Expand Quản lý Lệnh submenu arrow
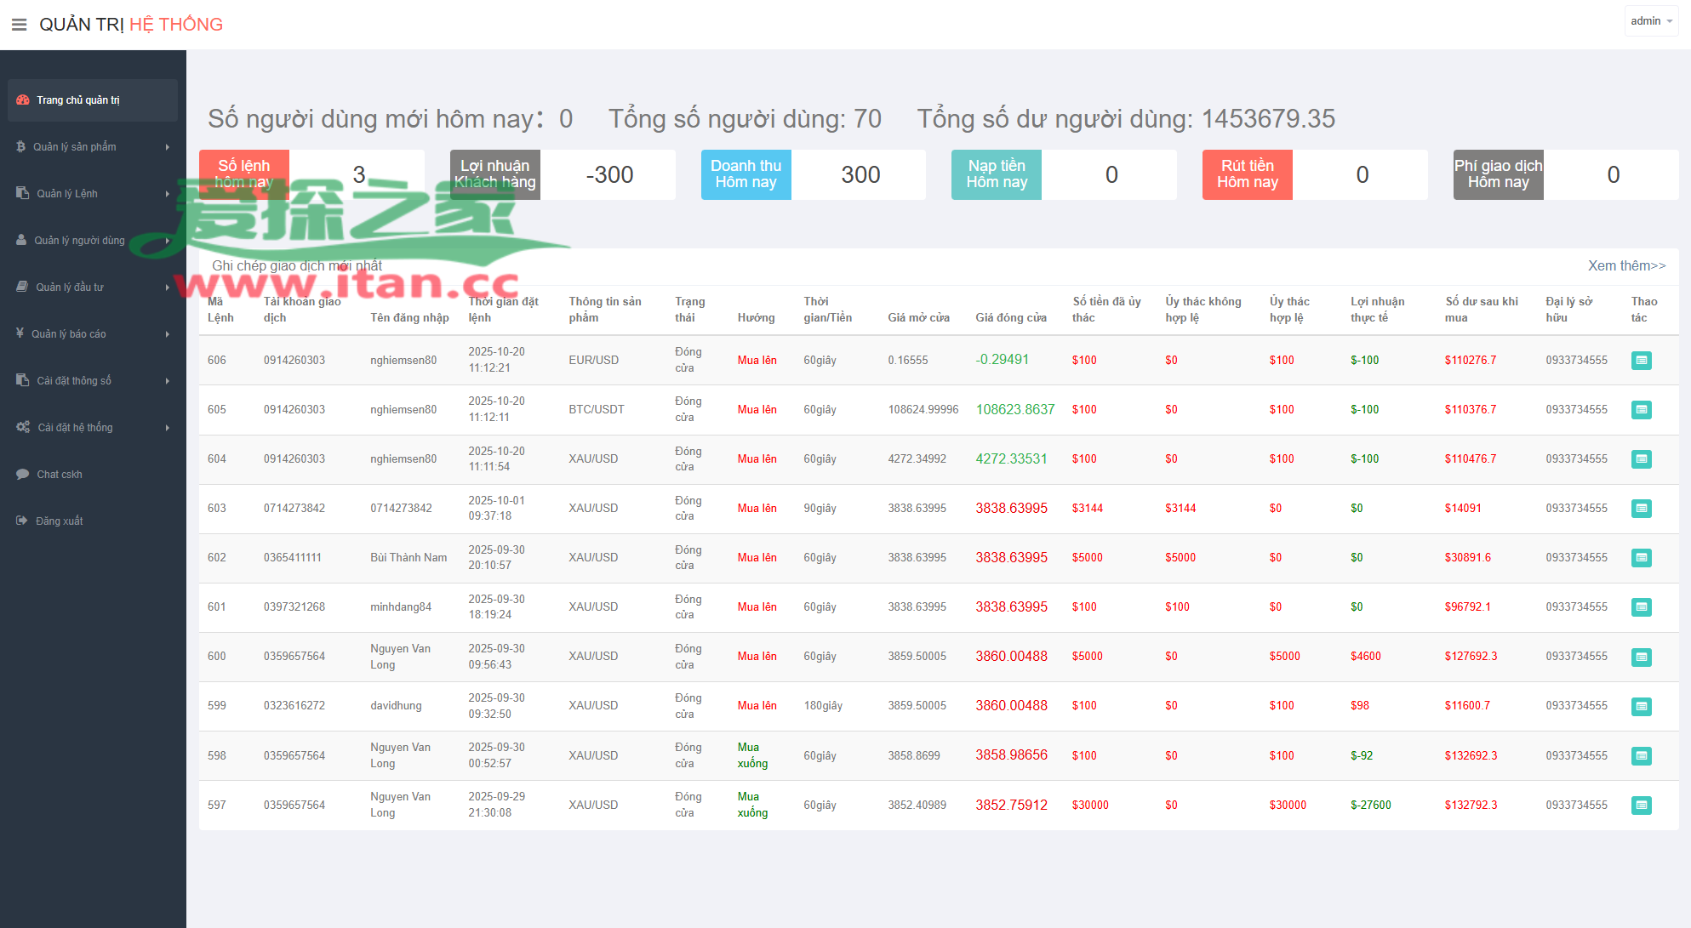 coord(168,194)
